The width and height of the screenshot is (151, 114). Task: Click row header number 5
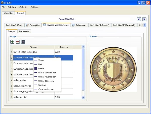point(12,75)
